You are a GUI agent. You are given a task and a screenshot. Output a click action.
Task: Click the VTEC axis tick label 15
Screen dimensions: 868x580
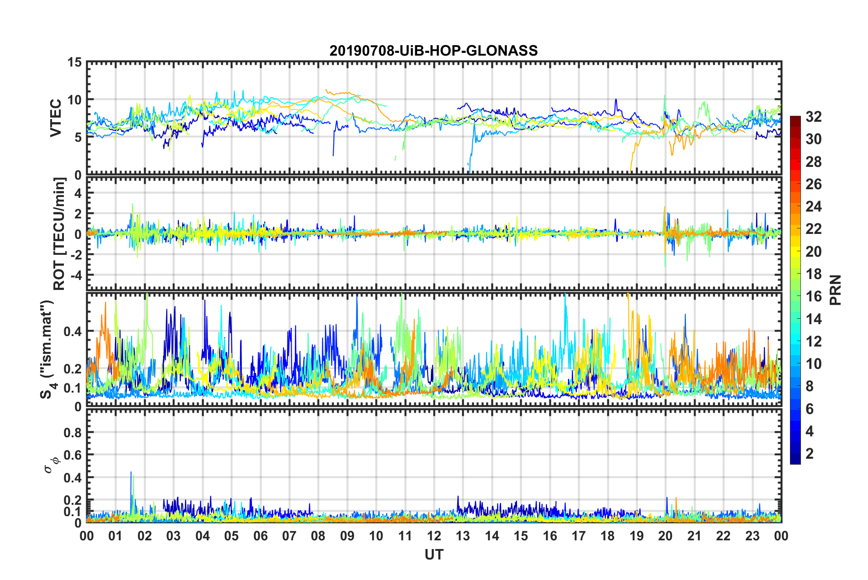point(74,62)
